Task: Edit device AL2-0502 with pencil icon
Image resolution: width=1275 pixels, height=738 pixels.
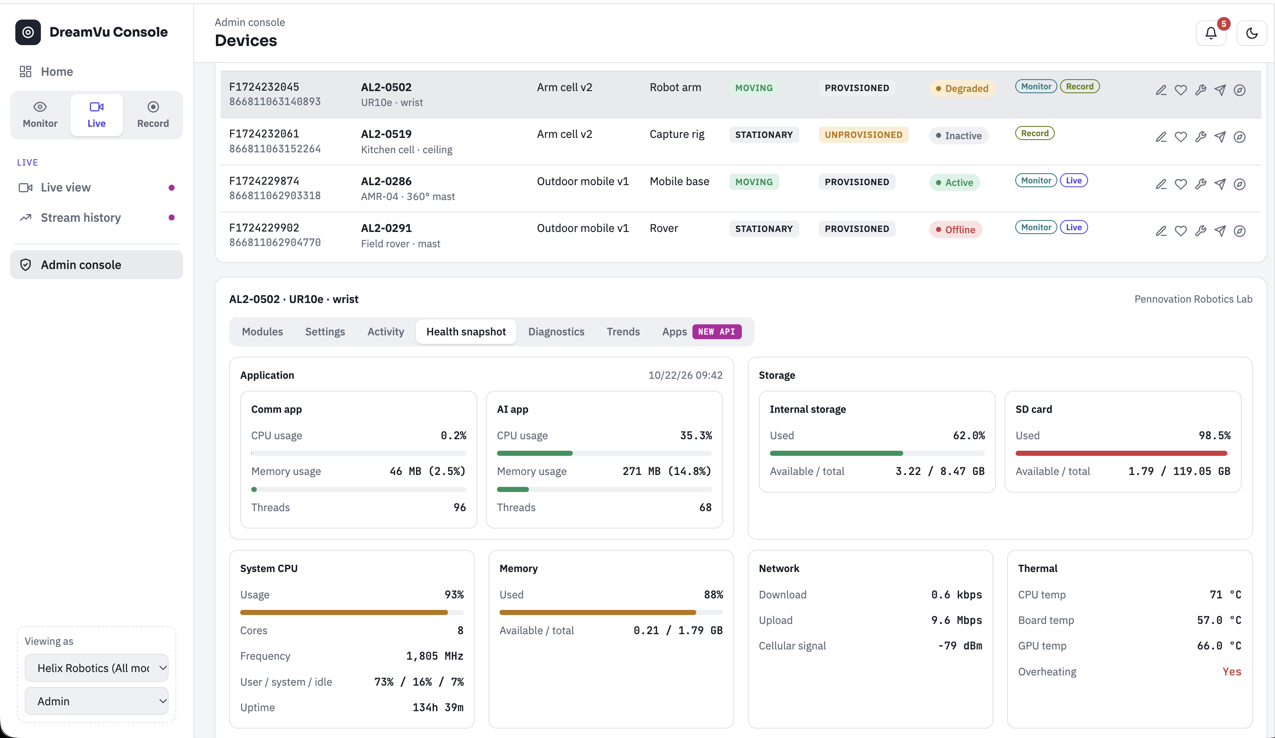Action: 1161,90
